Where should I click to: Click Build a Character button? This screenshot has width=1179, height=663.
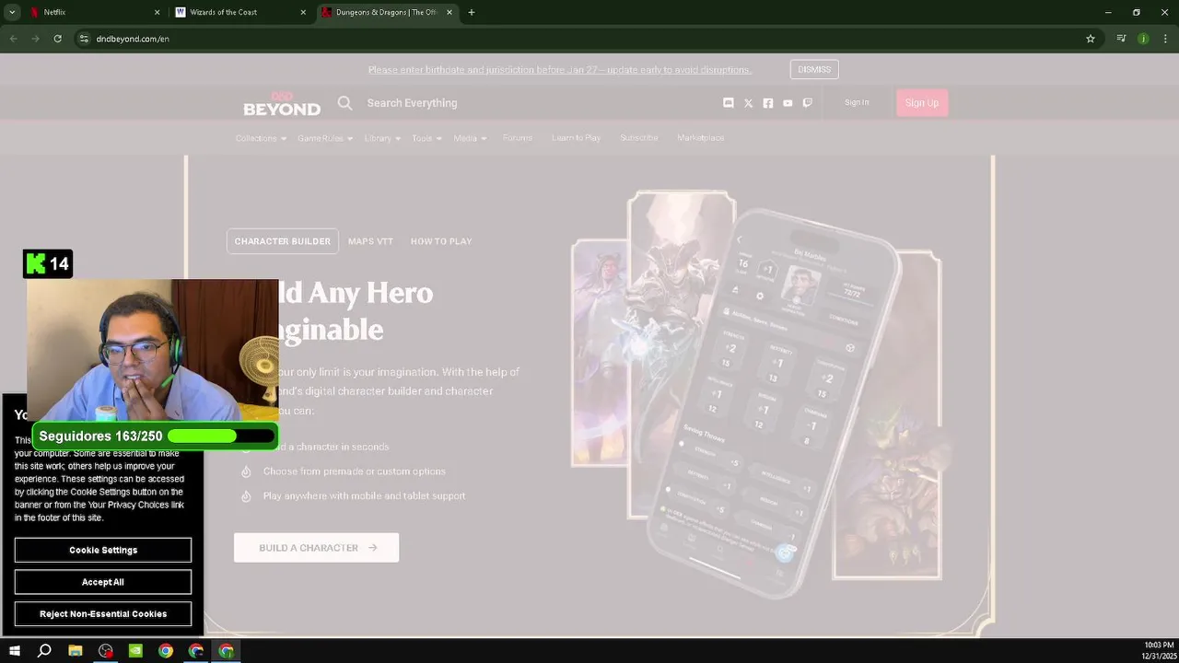pos(316,548)
